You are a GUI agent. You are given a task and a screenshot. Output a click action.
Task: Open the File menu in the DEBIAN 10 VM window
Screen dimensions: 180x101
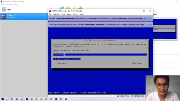50,14
